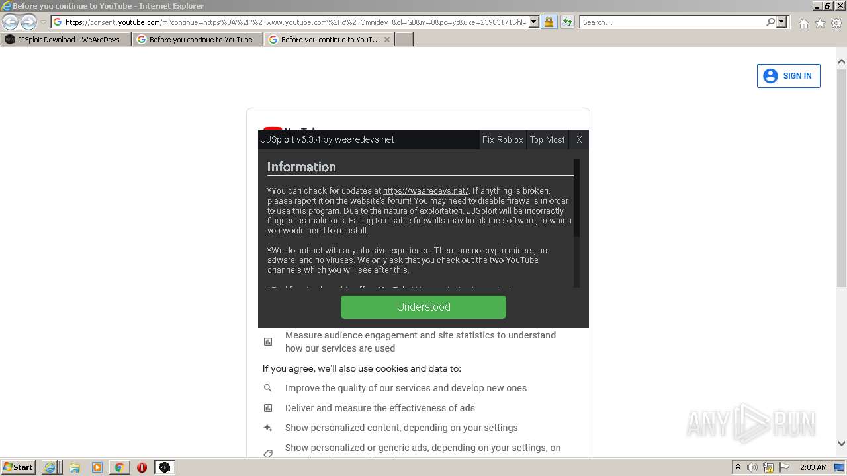Click the JJSploit information scrollbar
This screenshot has height=476, width=847.
point(576,198)
